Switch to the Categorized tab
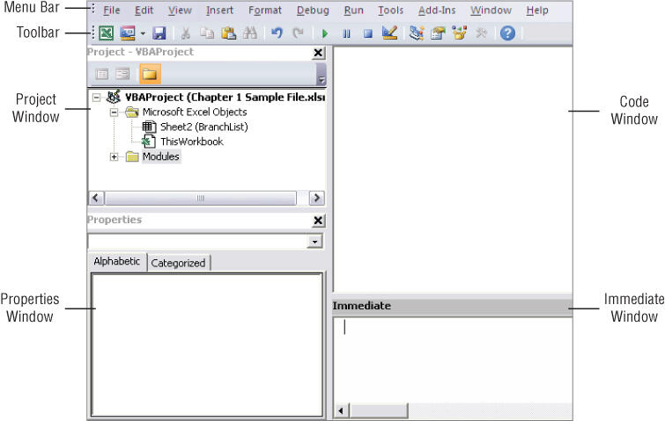This screenshot has height=421, width=665. point(178,263)
